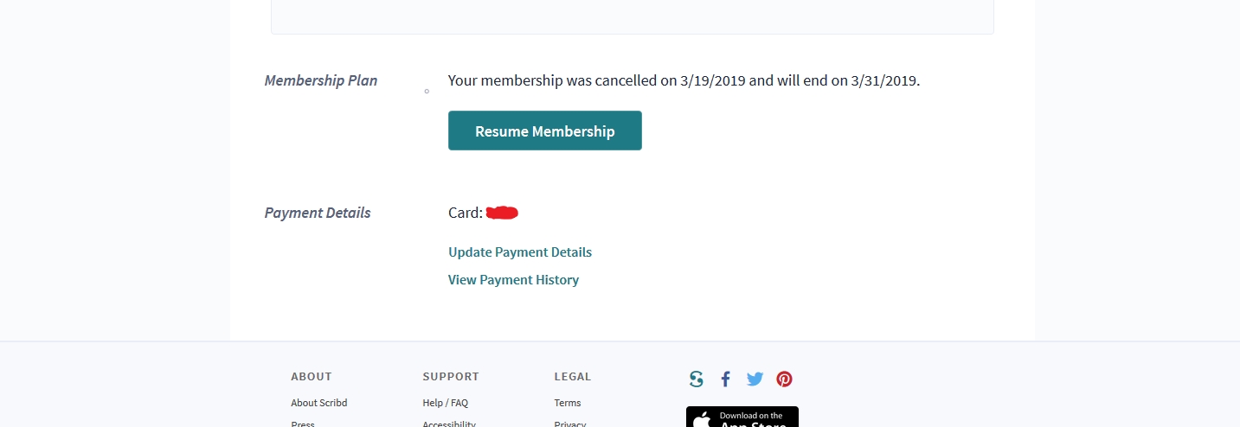This screenshot has height=427, width=1240.
Task: Open the Terms legal link
Action: (568, 403)
